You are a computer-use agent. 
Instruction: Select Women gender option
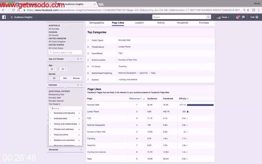tap(77, 78)
